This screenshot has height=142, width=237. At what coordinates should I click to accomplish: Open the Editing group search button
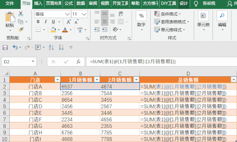pyautogui.click(x=222, y=16)
